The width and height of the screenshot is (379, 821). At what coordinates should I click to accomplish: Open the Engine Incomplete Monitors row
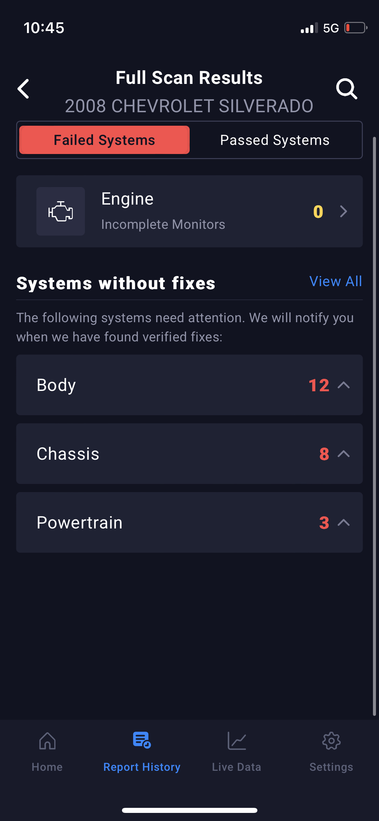[x=189, y=211]
